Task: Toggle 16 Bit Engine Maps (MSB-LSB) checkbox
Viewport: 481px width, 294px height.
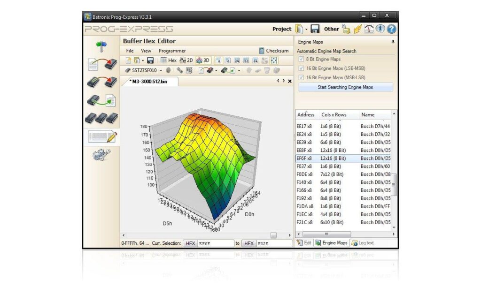Action: pyautogui.click(x=301, y=77)
